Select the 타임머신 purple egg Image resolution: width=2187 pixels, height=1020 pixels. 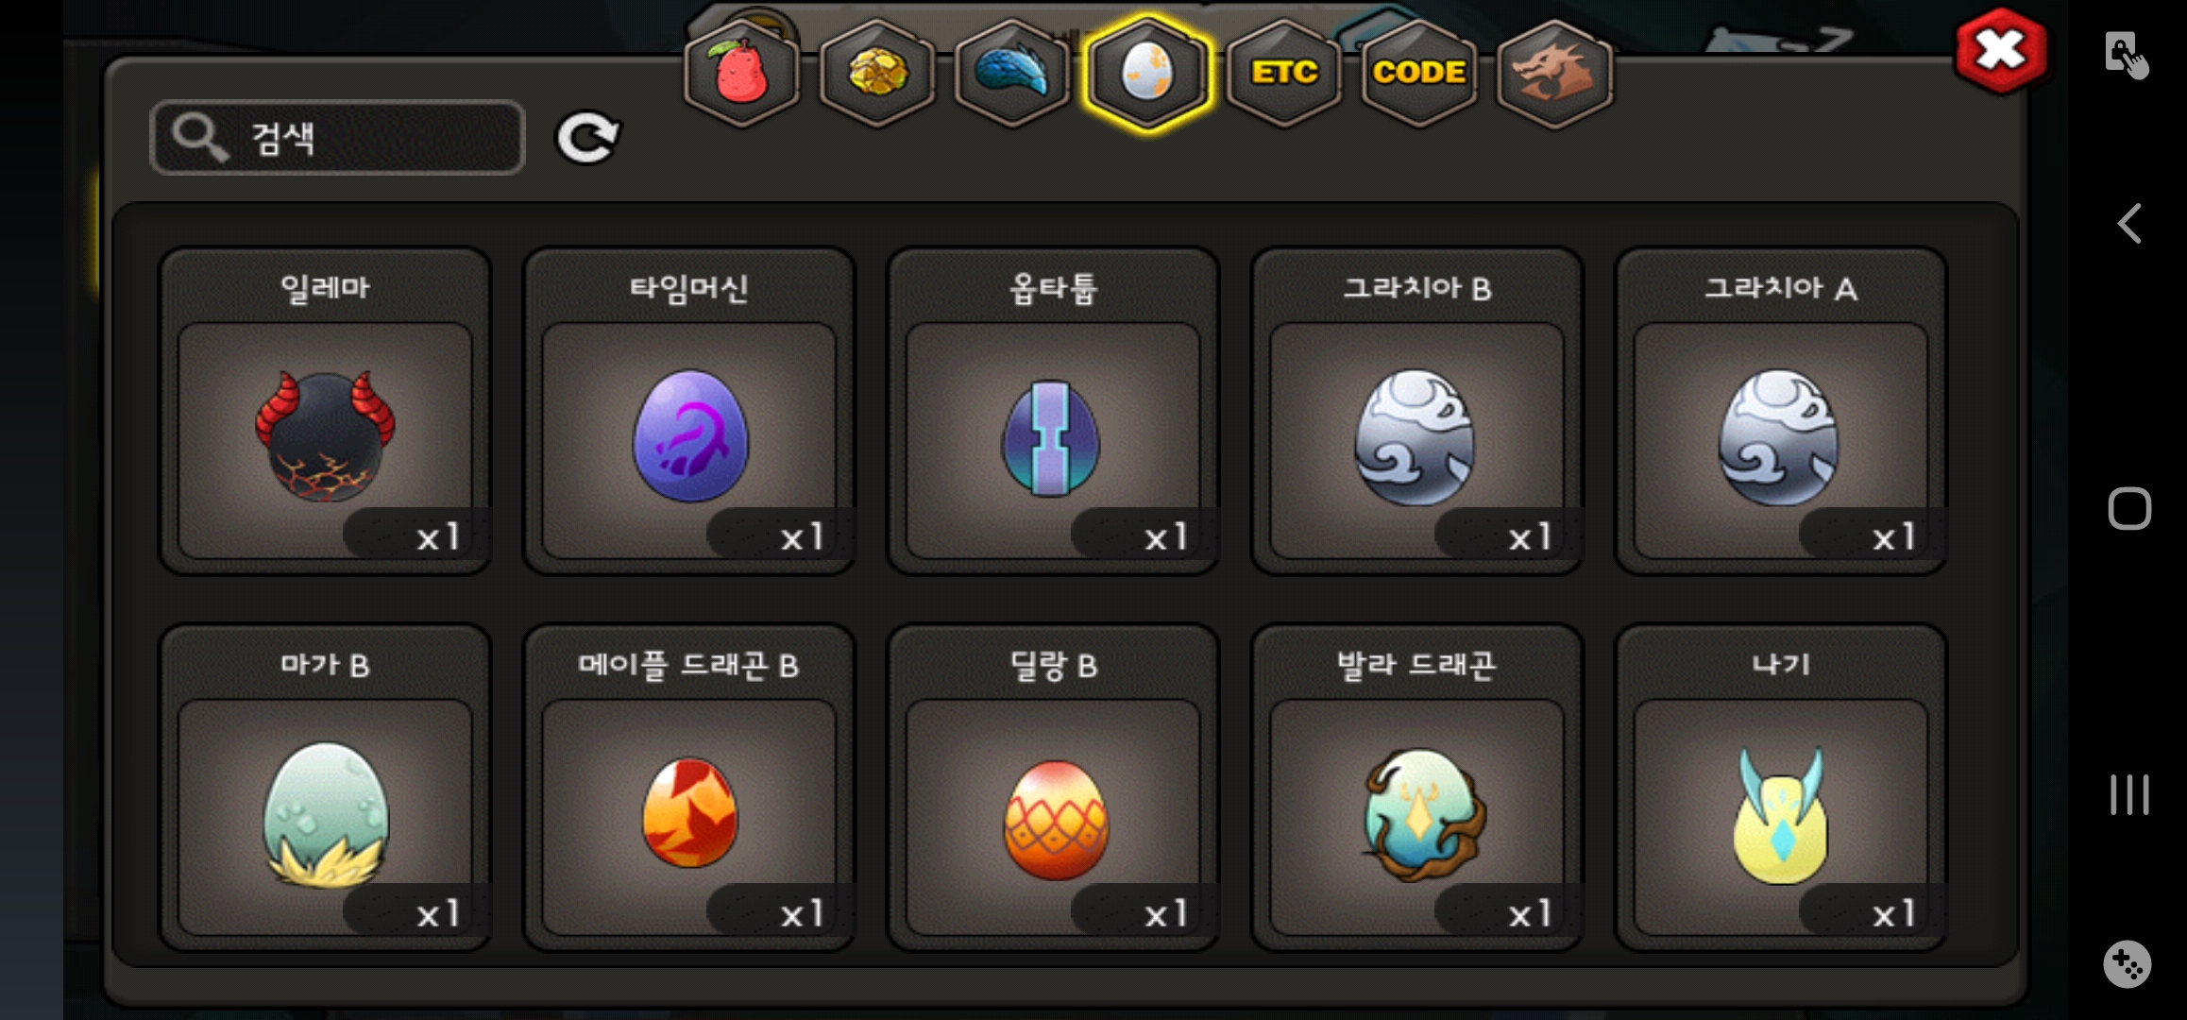point(689,412)
